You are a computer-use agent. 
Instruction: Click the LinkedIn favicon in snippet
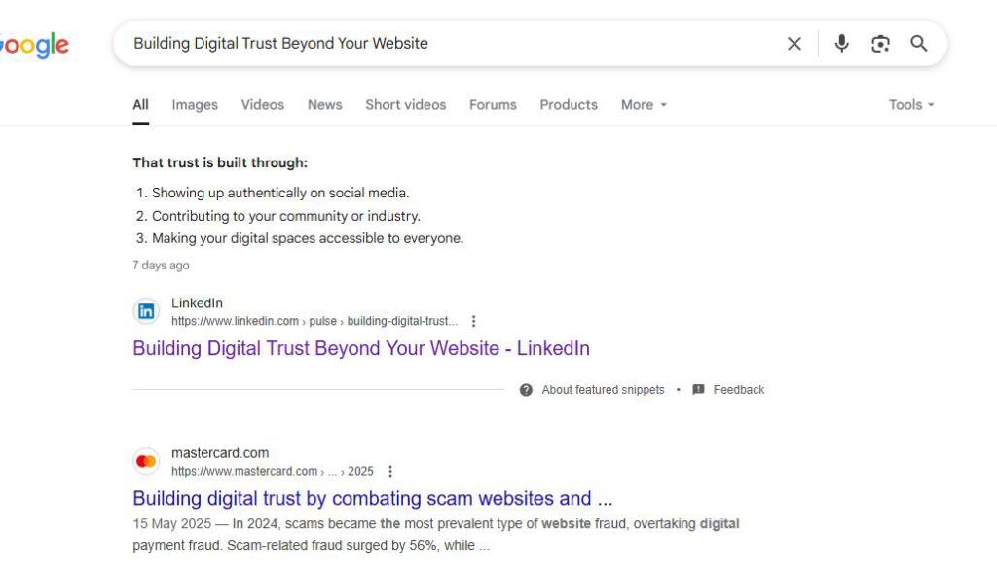[146, 311]
